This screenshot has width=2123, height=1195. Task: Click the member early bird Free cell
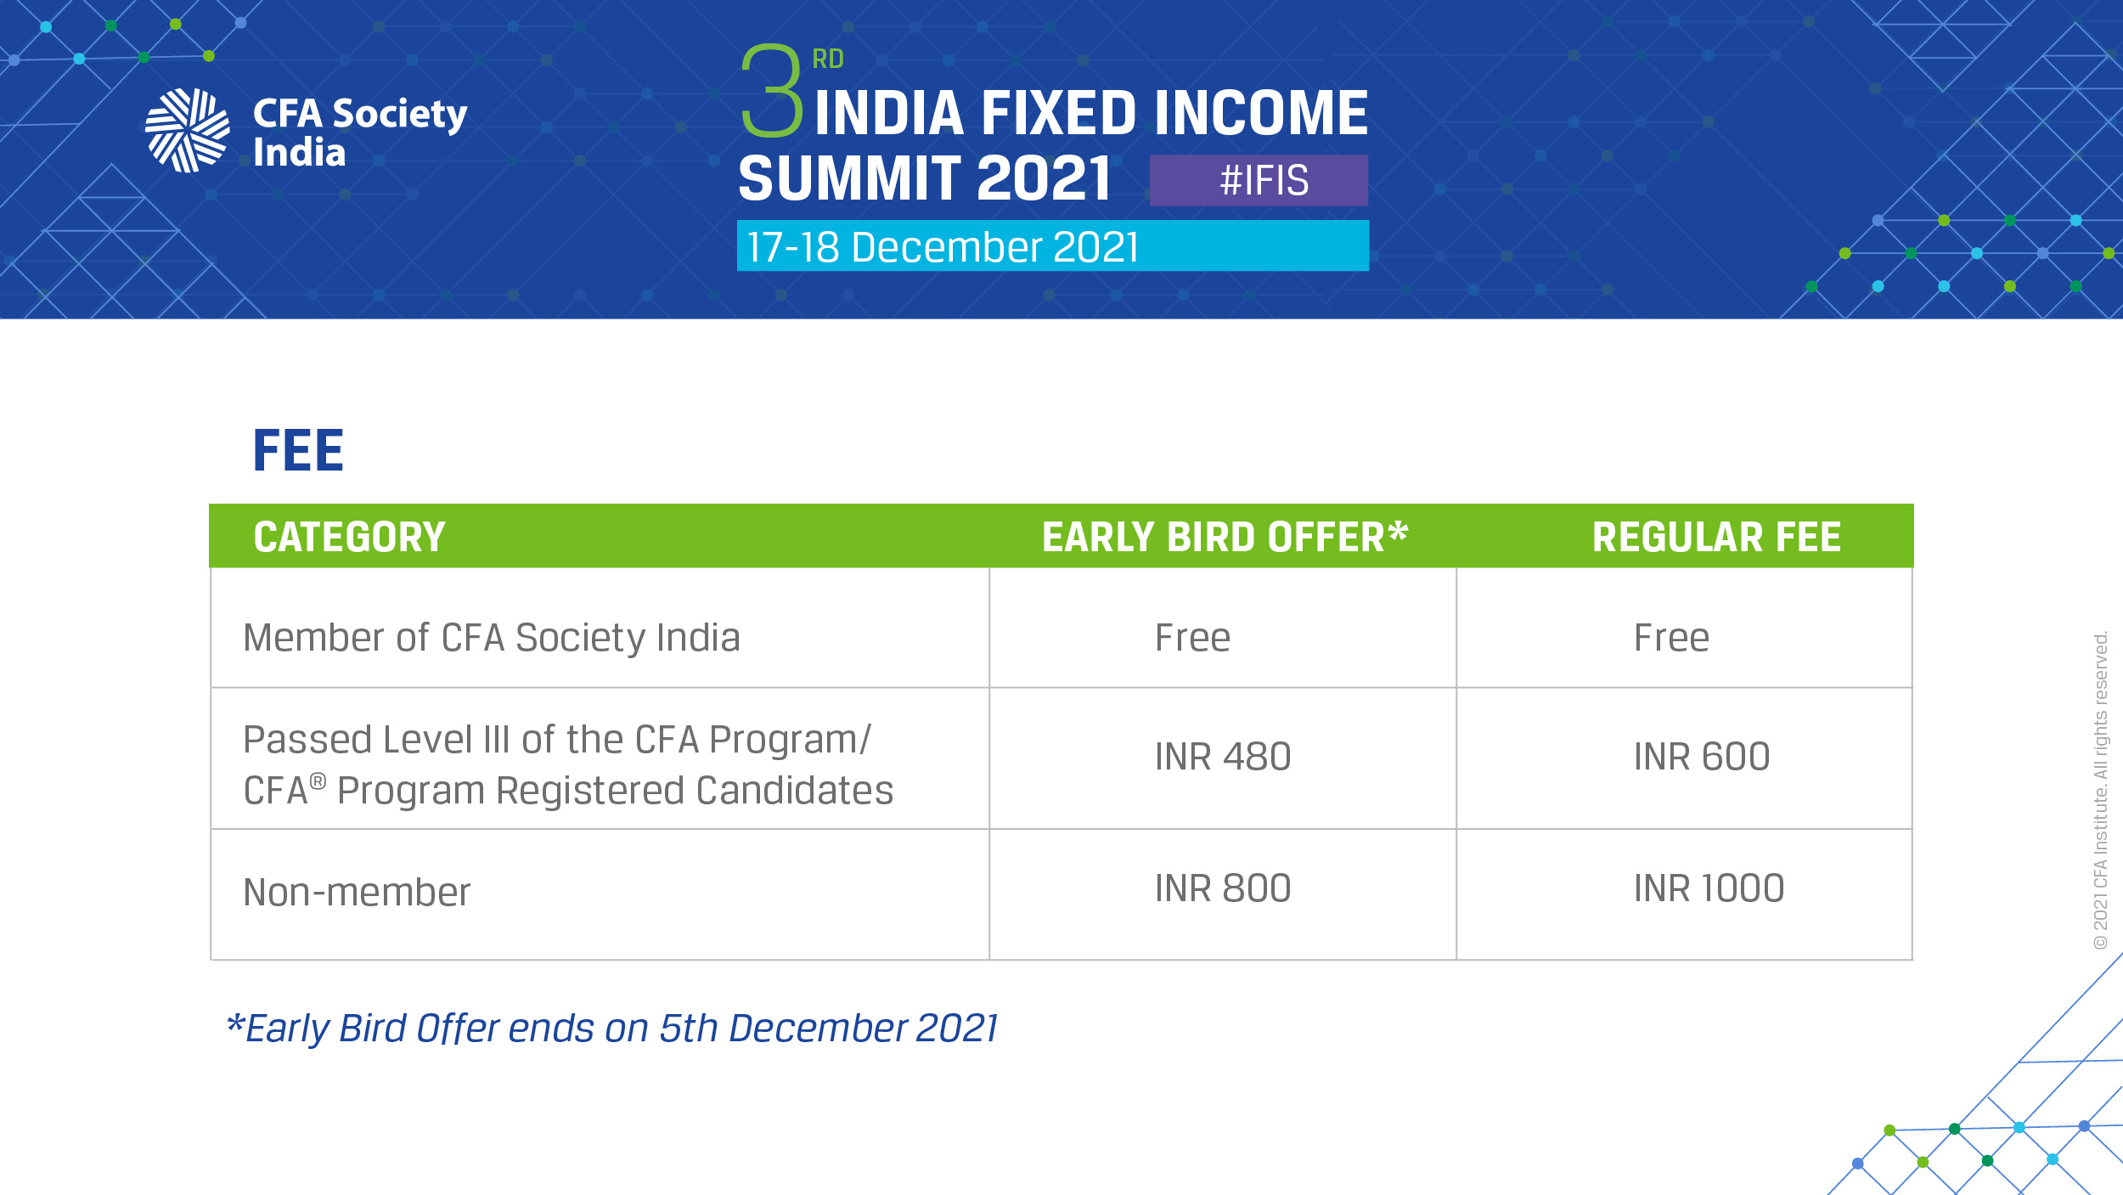(1192, 637)
